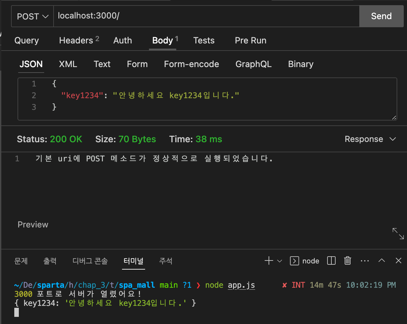Open the Headers tab

[79, 40]
